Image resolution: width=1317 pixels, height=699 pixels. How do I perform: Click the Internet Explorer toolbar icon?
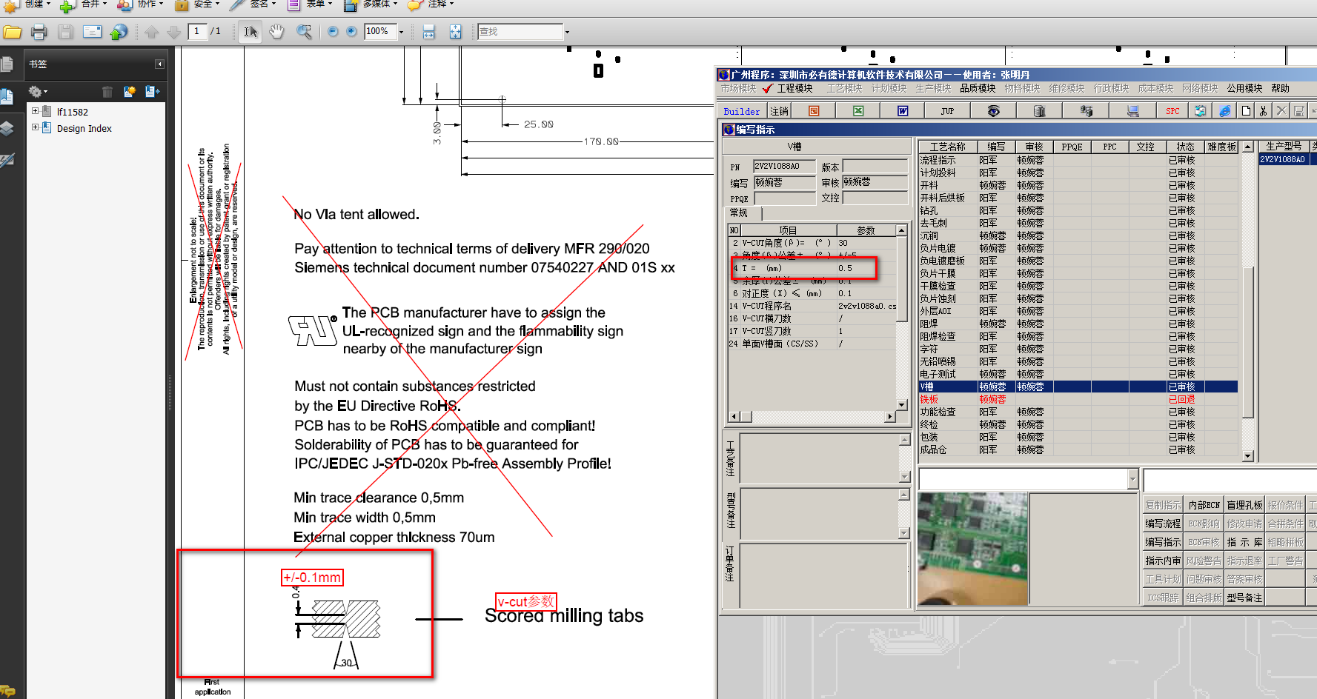[1225, 111]
